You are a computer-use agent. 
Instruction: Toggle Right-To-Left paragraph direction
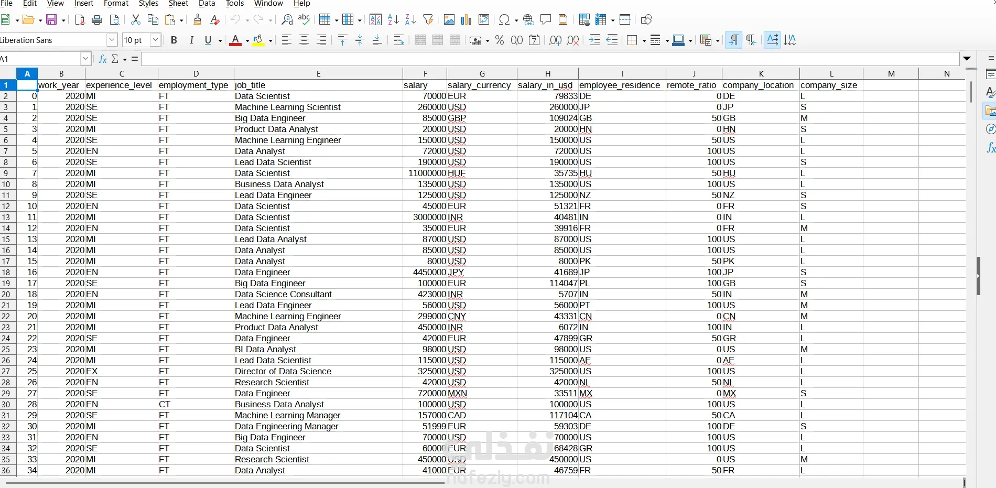(x=751, y=40)
